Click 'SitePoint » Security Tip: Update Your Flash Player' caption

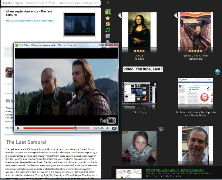coord(195,114)
